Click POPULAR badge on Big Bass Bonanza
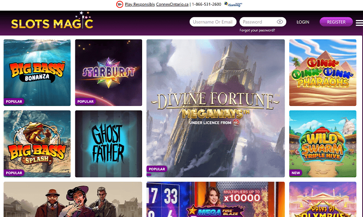This screenshot has width=363, height=217. click(x=14, y=101)
